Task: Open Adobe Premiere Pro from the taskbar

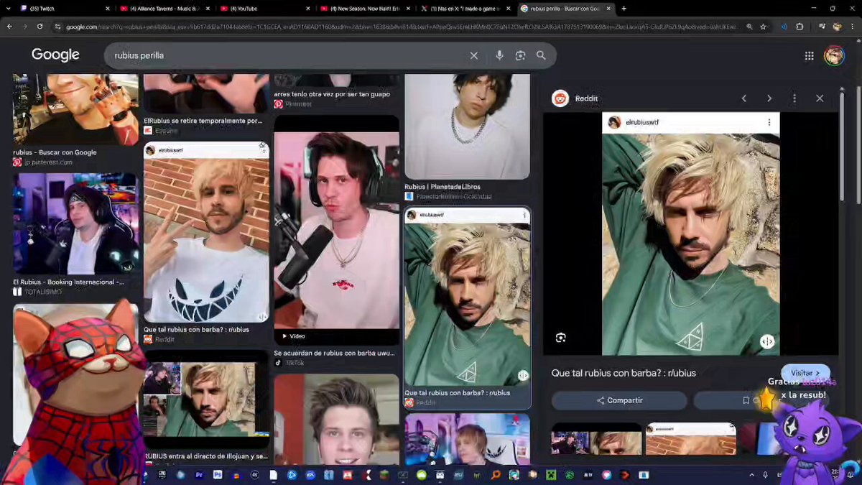Action: tap(200, 475)
